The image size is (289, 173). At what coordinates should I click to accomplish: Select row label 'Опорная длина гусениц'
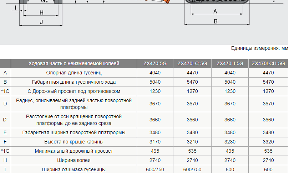point(74,73)
